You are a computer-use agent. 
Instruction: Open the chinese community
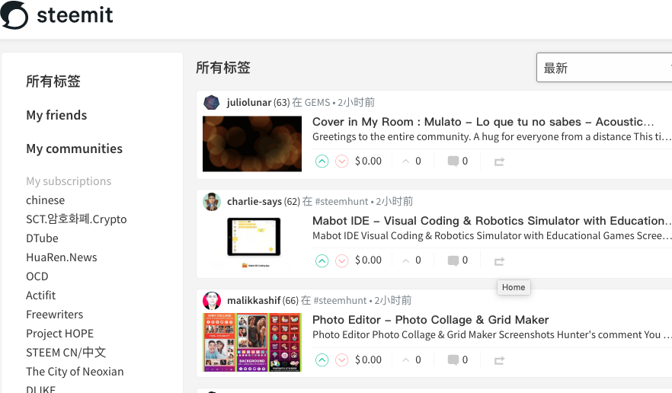click(46, 200)
